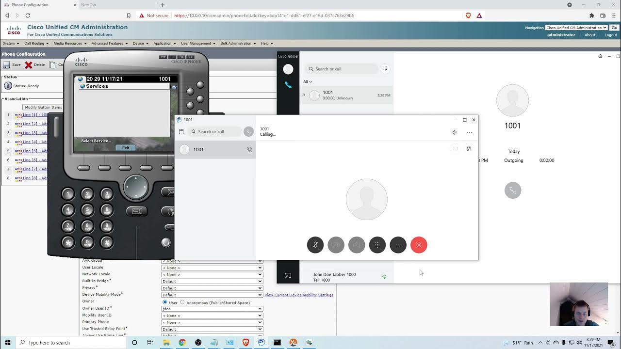Select Anonymous (Public/Shared Space) radio button

pos(182,302)
